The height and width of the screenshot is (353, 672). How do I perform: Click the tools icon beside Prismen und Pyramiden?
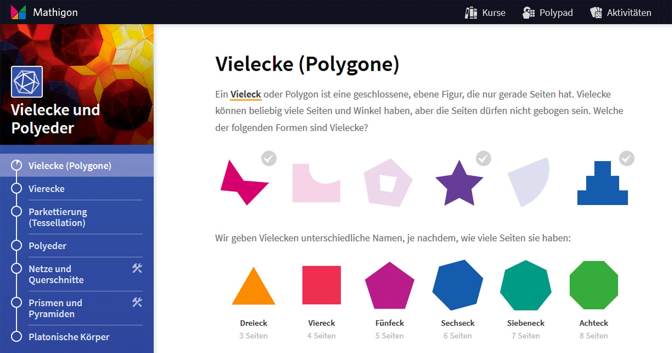137,302
